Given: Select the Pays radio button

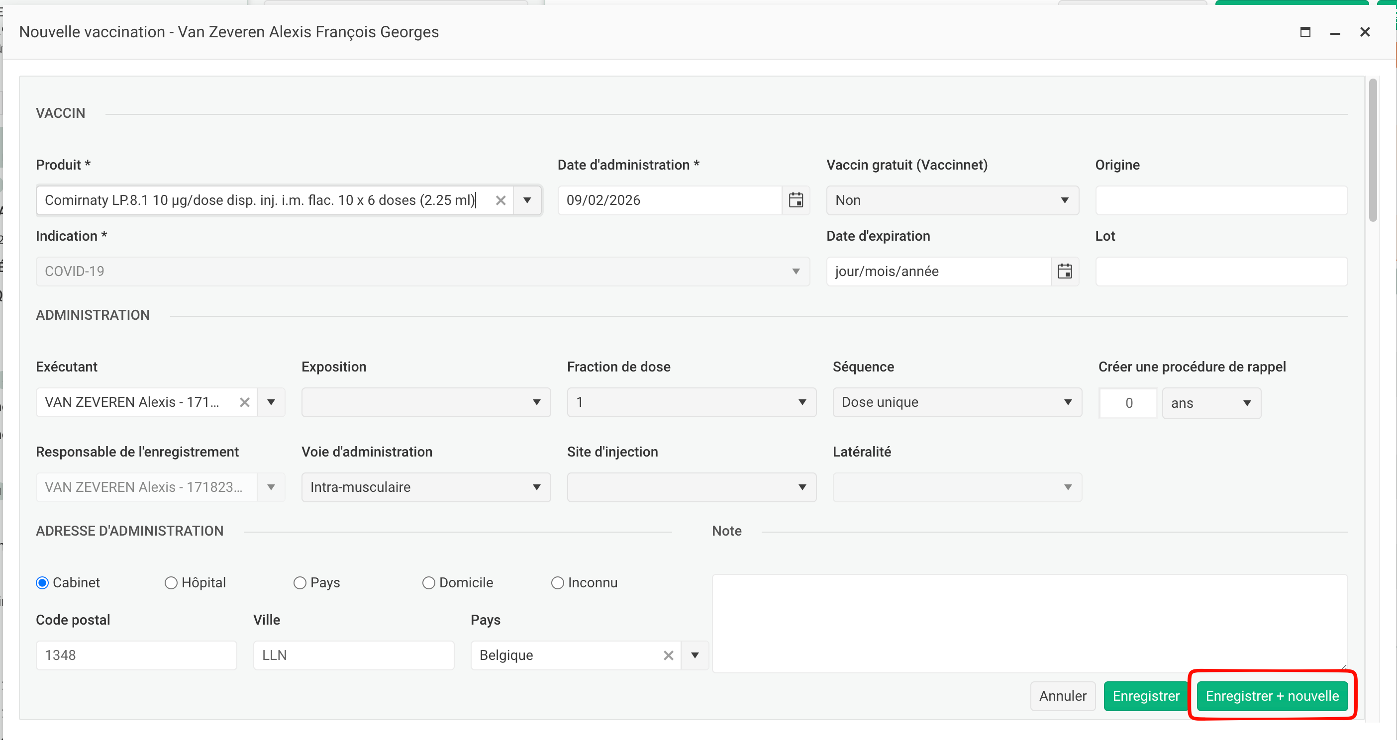Looking at the screenshot, I should (x=300, y=583).
